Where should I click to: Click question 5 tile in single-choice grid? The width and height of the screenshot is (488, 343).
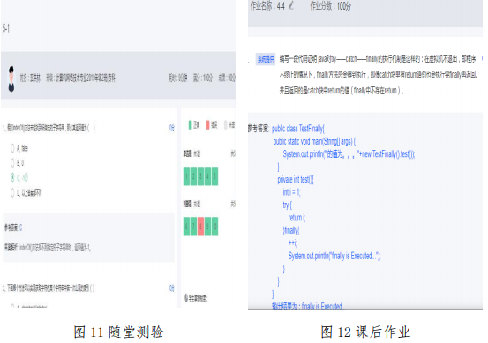click(x=214, y=176)
